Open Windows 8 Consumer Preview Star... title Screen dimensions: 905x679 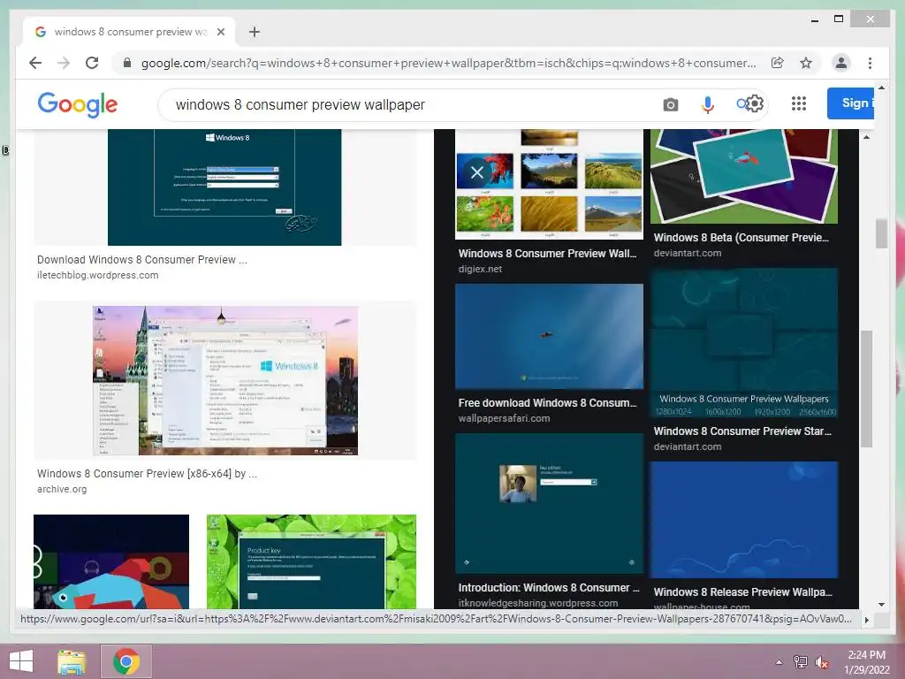[742, 431]
